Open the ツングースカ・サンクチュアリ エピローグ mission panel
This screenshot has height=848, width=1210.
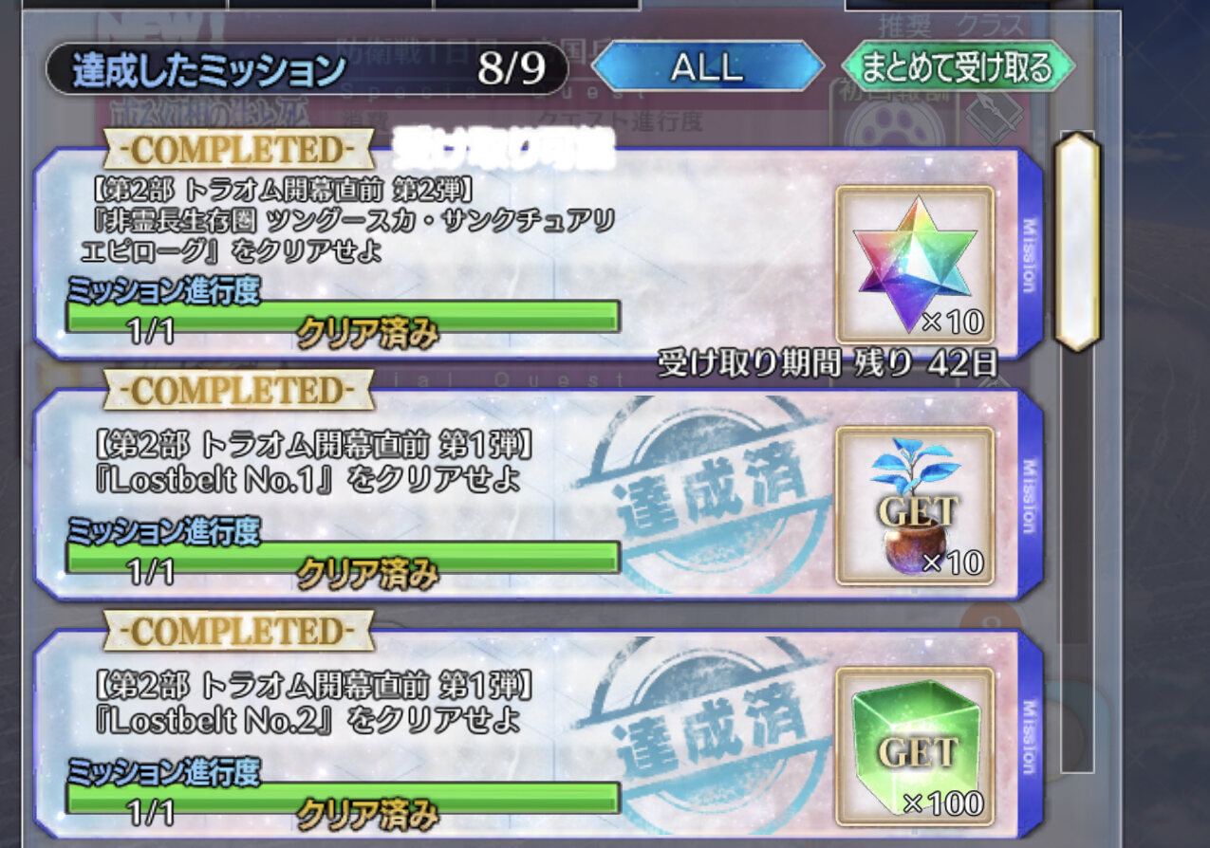(x=539, y=254)
